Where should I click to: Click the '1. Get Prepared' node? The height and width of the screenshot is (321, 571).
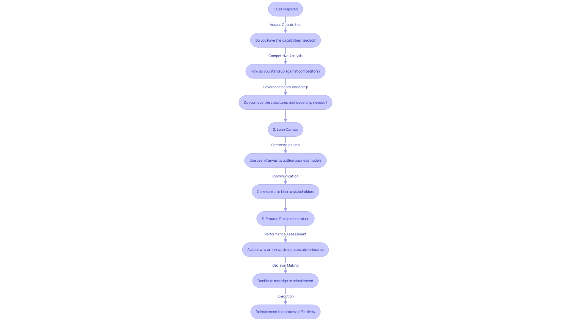(285, 9)
